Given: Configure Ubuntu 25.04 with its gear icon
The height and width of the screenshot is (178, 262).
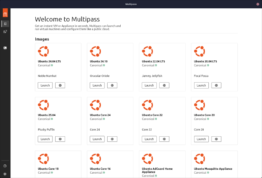Looking at the screenshot, I should pyautogui.click(x=60, y=139).
